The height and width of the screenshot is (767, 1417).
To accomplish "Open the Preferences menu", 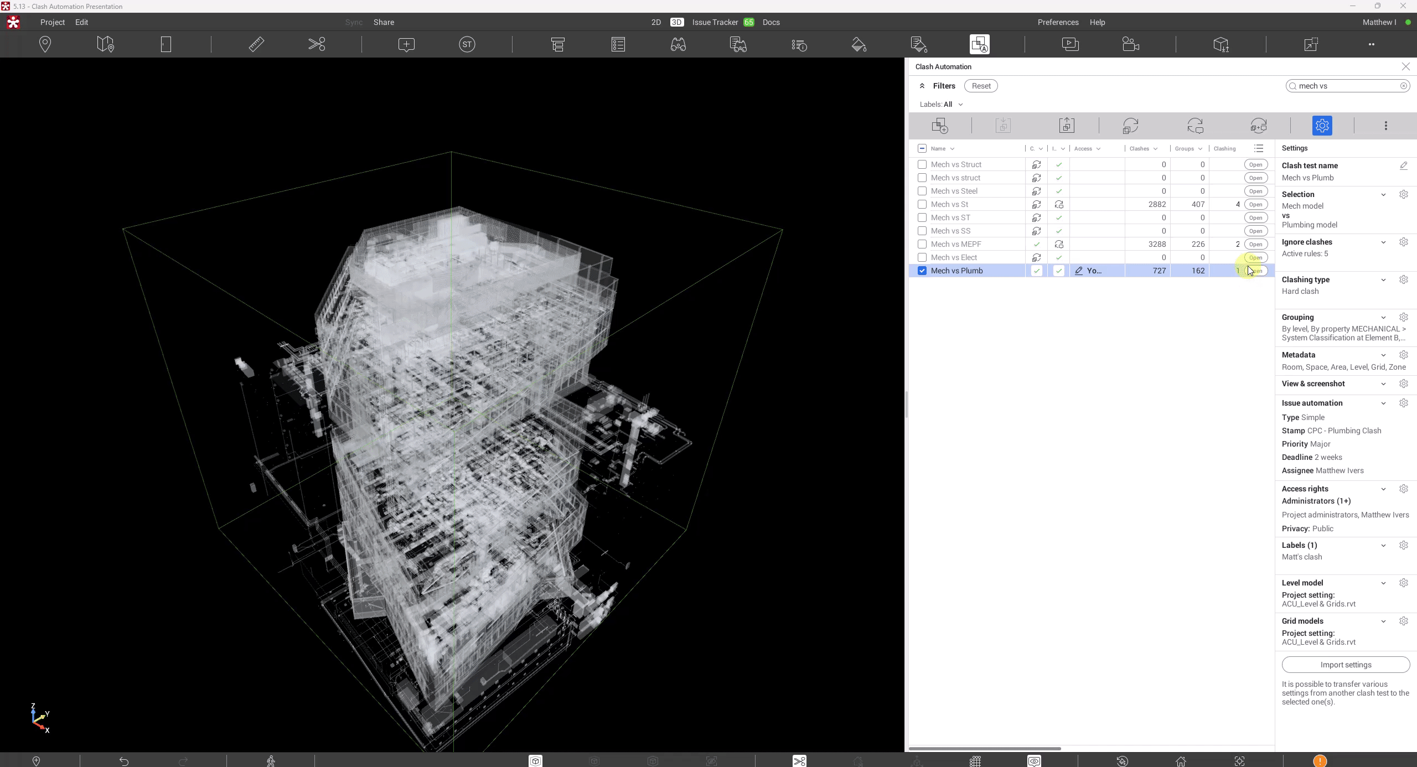I will (x=1058, y=22).
